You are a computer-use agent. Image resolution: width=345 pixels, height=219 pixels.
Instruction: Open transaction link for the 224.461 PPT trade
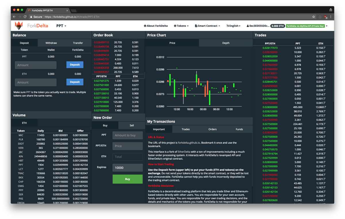tap(324, 124)
